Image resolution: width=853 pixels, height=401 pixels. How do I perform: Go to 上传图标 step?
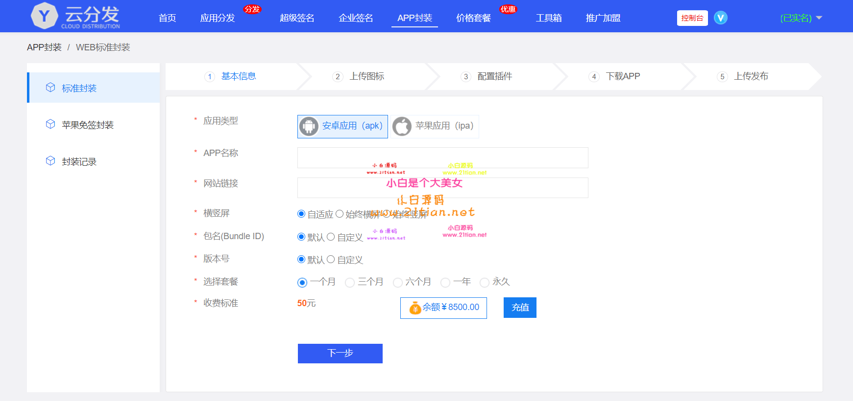[367, 76]
